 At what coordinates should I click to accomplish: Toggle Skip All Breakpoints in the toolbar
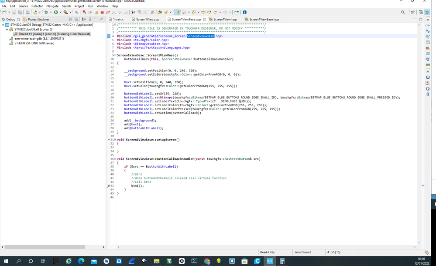77,12
